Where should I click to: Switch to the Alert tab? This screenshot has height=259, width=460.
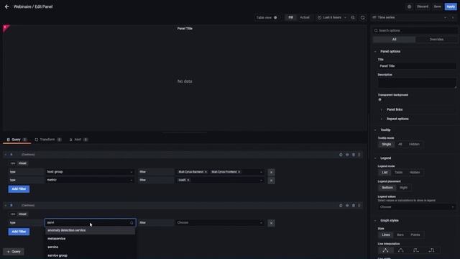(x=78, y=140)
